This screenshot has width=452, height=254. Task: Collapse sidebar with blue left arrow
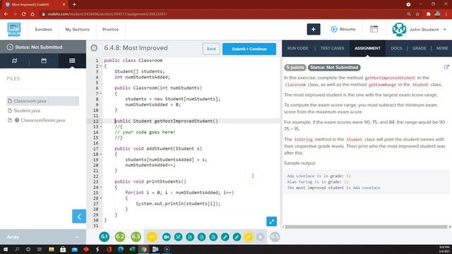[x=79, y=217]
